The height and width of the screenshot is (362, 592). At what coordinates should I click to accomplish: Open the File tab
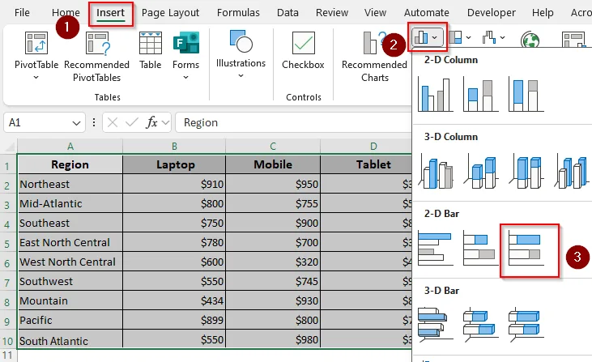(22, 12)
